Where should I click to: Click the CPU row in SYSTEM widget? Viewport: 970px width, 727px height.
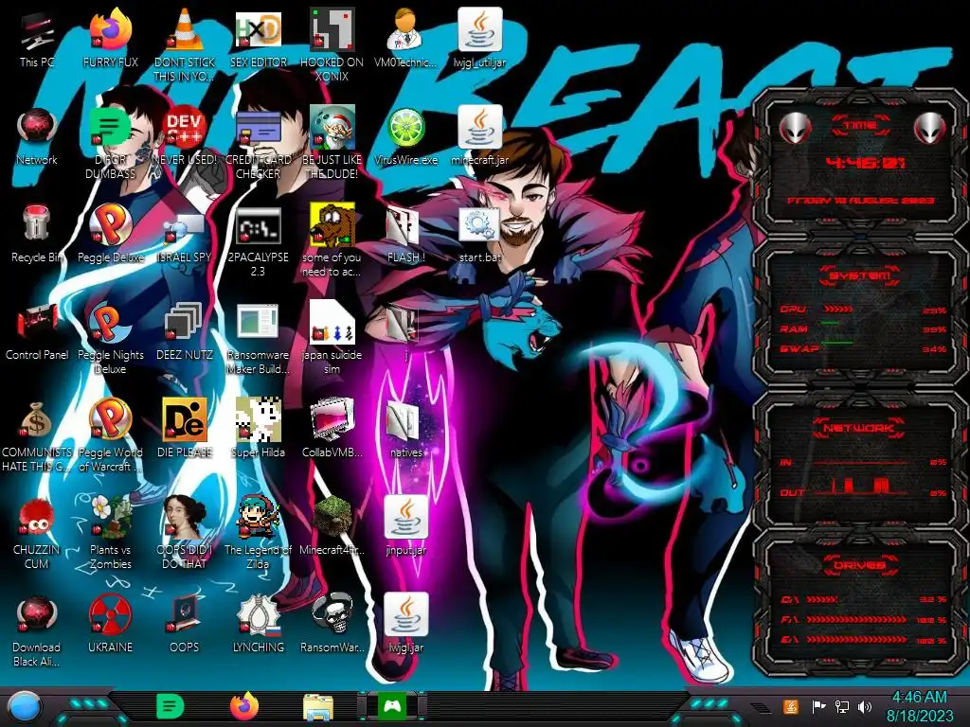(x=864, y=310)
